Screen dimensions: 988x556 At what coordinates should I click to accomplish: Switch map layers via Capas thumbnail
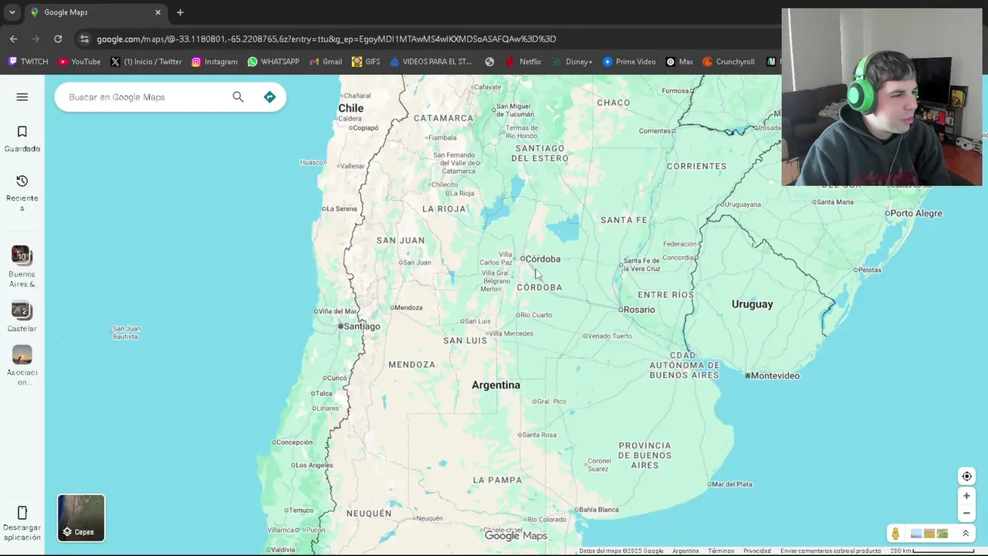click(x=81, y=517)
